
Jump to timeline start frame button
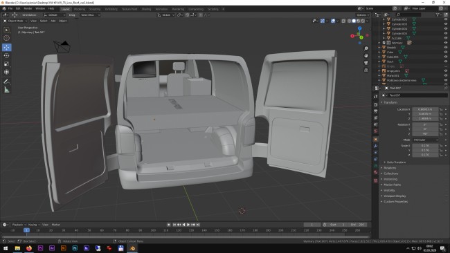[174, 225]
